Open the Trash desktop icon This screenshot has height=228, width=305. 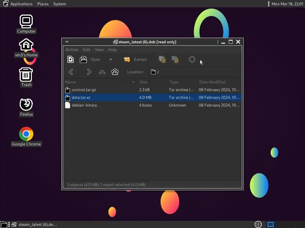coord(26,77)
